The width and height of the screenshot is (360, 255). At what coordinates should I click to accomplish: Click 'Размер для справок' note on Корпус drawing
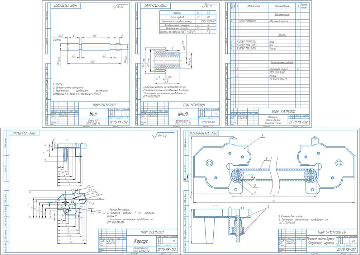click(119, 210)
